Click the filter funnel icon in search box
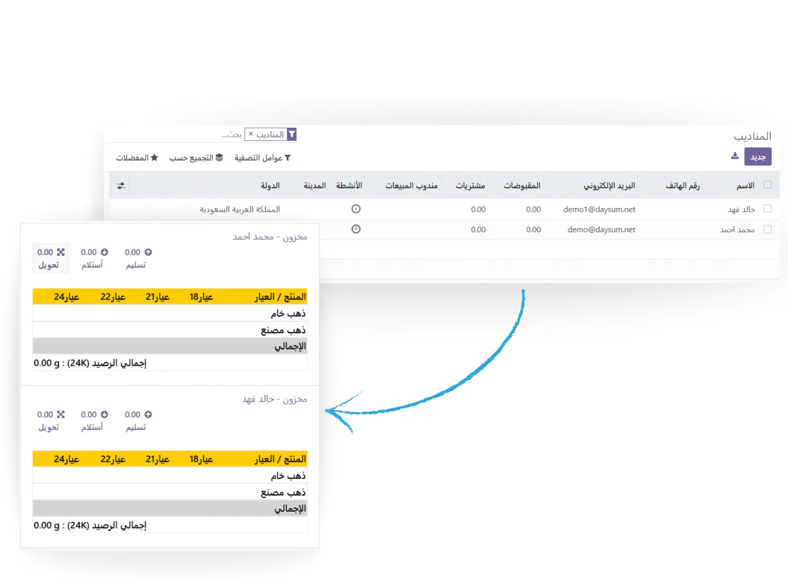 (292, 135)
